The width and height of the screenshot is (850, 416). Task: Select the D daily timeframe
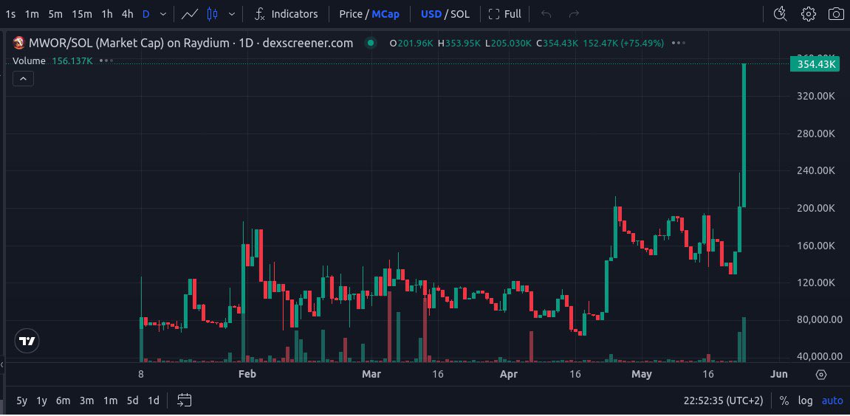click(145, 14)
